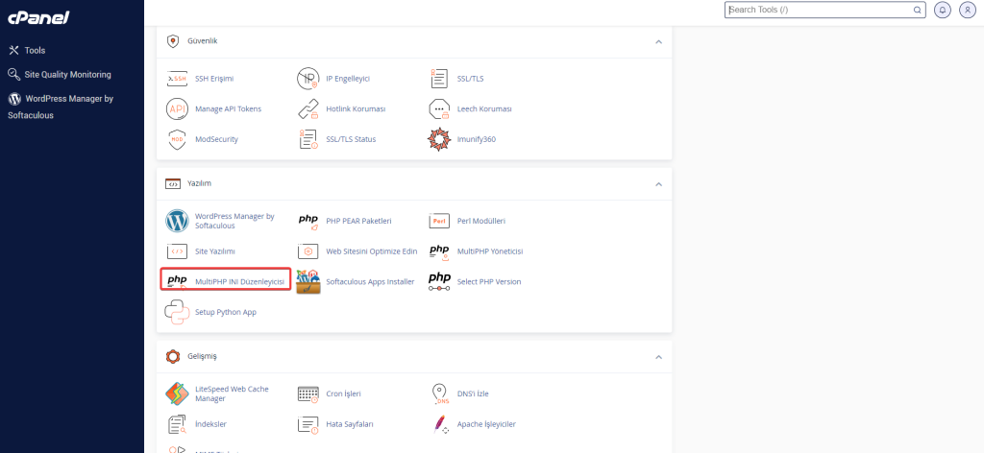Open the ModSecurity shield icon
This screenshot has height=453, width=984.
click(177, 139)
